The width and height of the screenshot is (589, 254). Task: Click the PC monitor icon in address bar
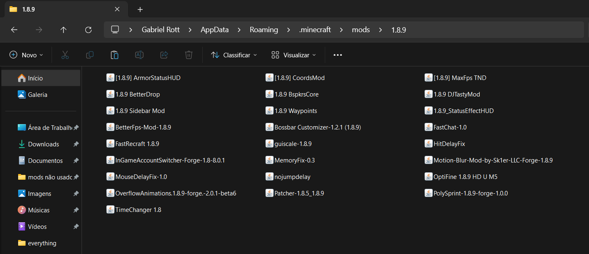click(x=115, y=30)
